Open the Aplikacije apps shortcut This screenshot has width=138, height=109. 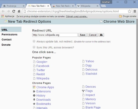pyautogui.click(x=8, y=16)
